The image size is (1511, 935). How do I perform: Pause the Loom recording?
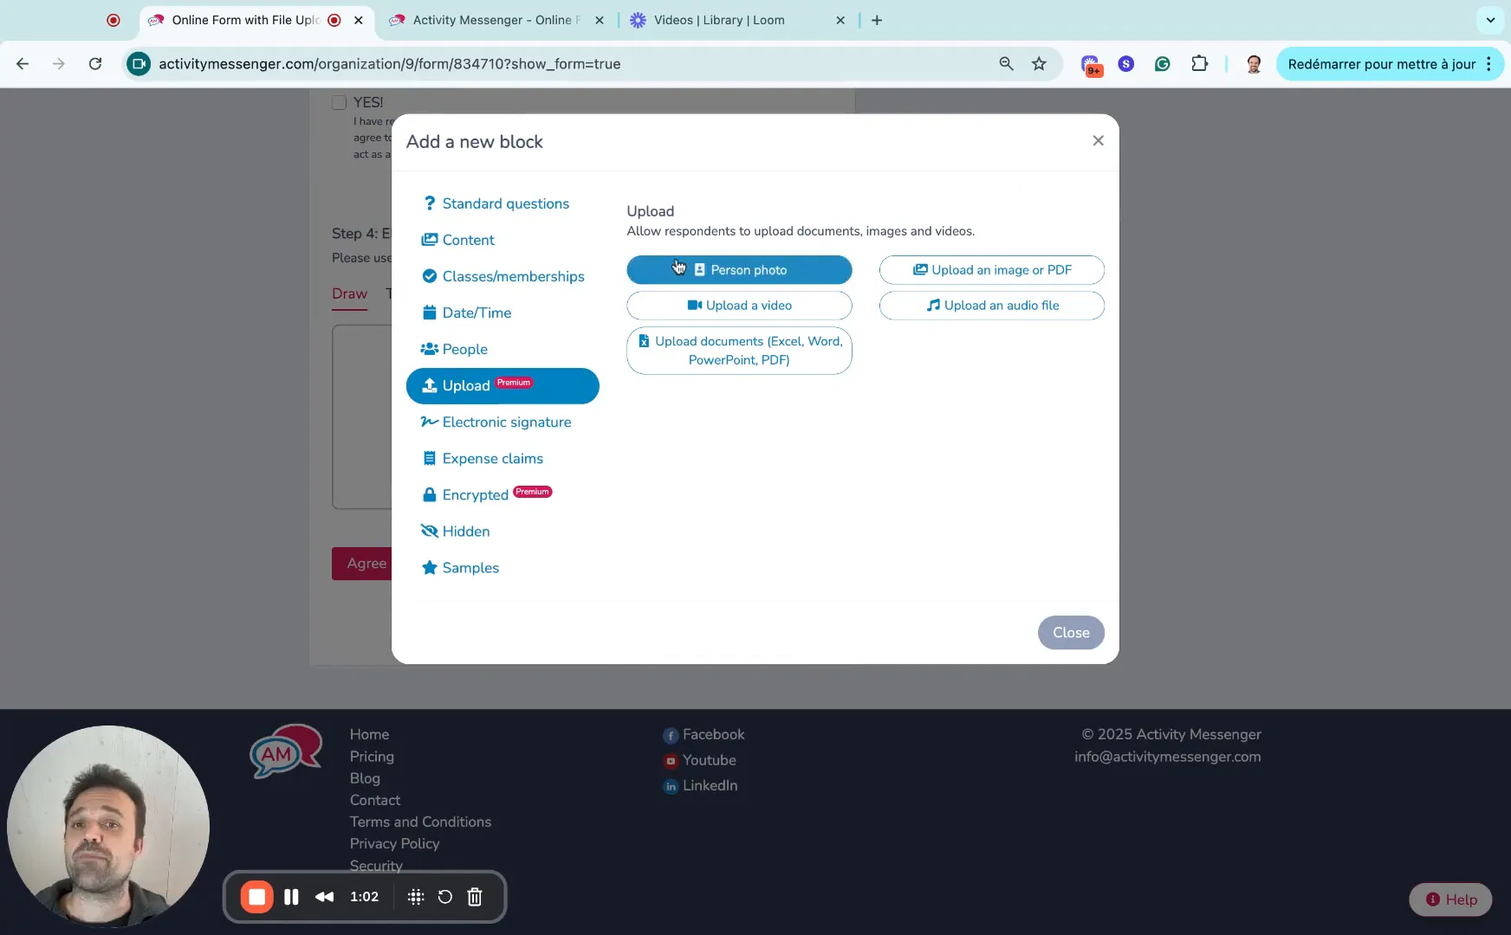[x=291, y=897]
